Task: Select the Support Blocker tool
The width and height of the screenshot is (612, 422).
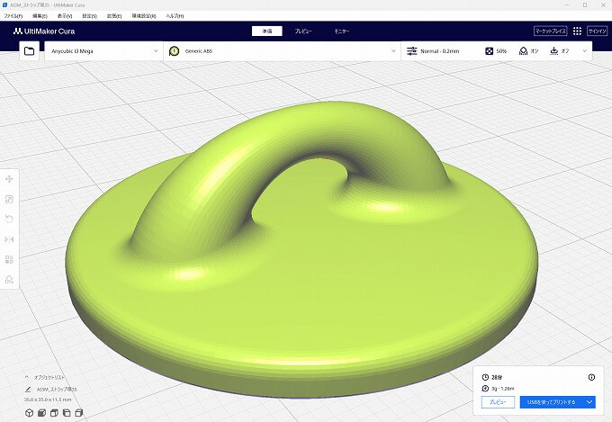Action: (9, 279)
